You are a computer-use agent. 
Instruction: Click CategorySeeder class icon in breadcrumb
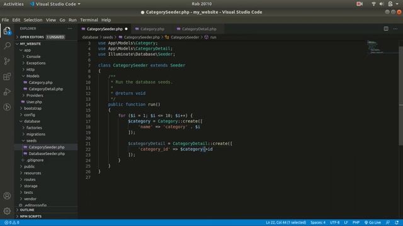point(167,38)
